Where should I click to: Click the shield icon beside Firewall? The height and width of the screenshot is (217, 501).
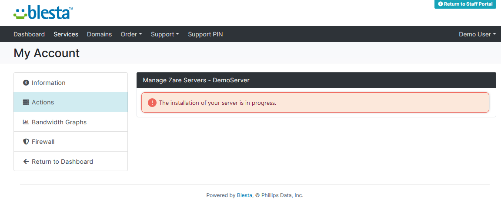(x=26, y=142)
